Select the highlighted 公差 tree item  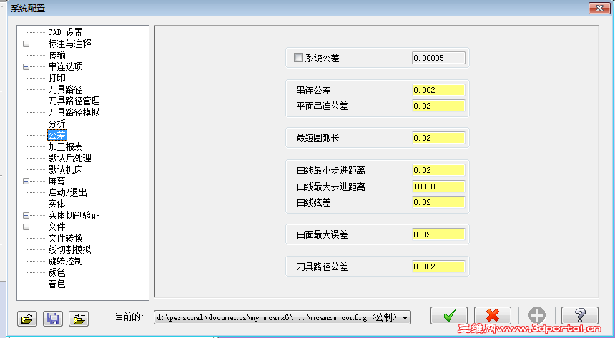coord(57,135)
